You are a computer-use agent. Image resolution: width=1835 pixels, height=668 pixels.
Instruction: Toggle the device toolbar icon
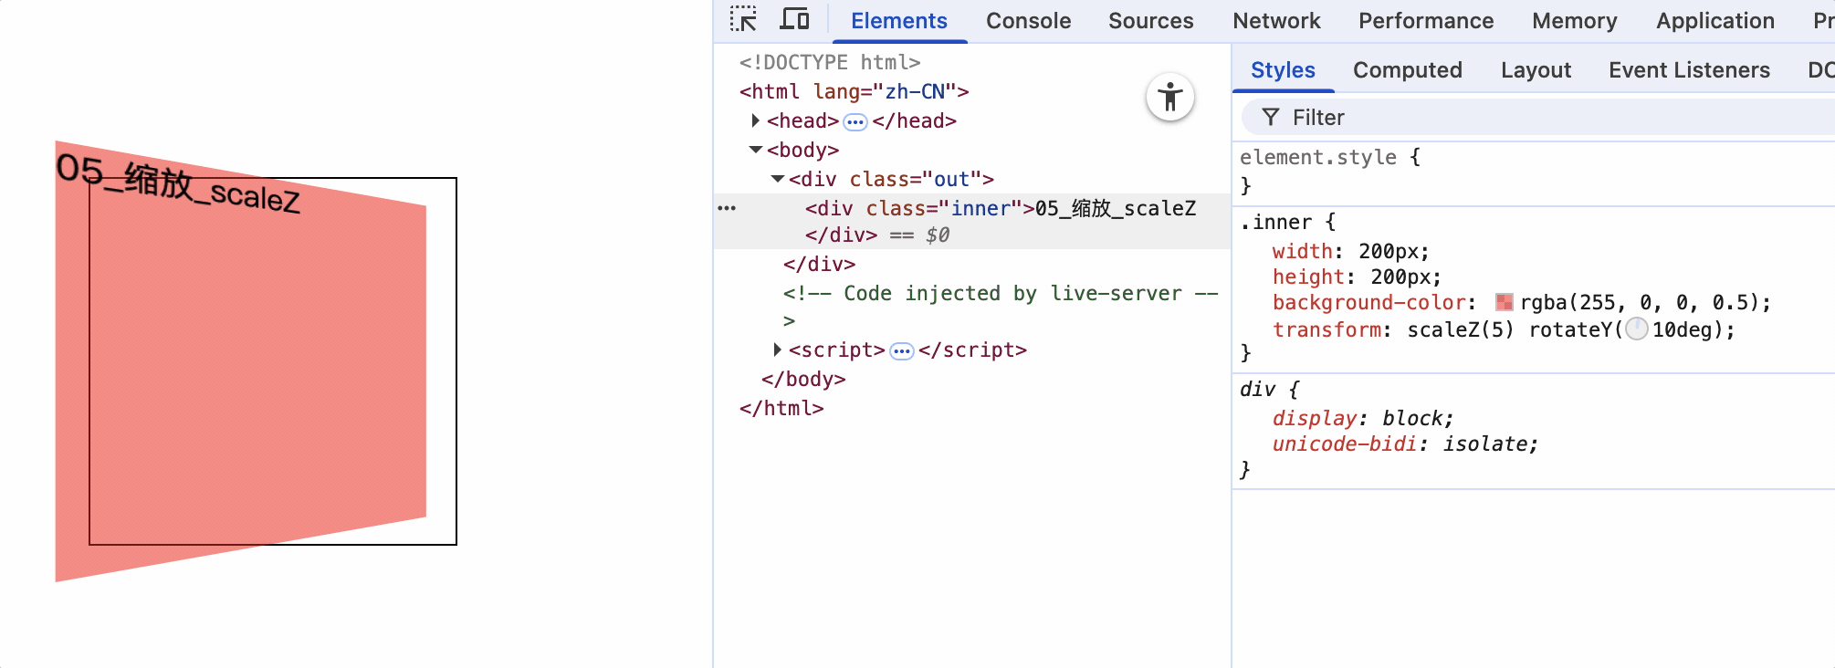coord(794,19)
